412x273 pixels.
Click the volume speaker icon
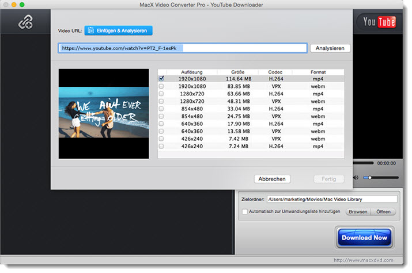(356, 178)
